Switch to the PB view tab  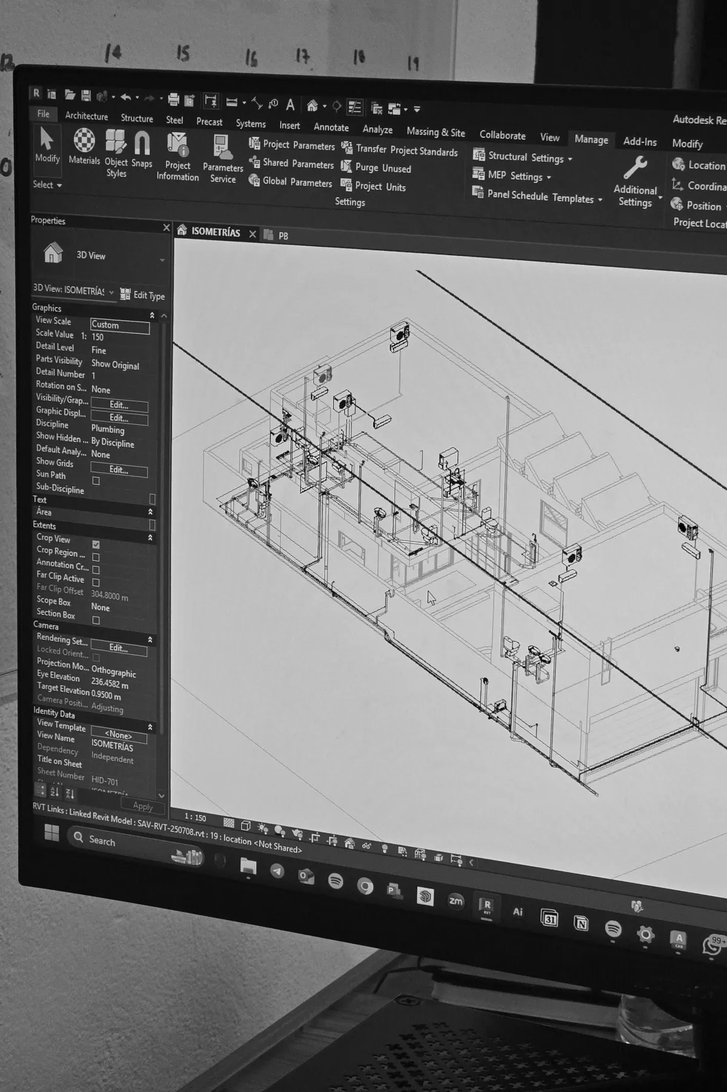point(277,236)
